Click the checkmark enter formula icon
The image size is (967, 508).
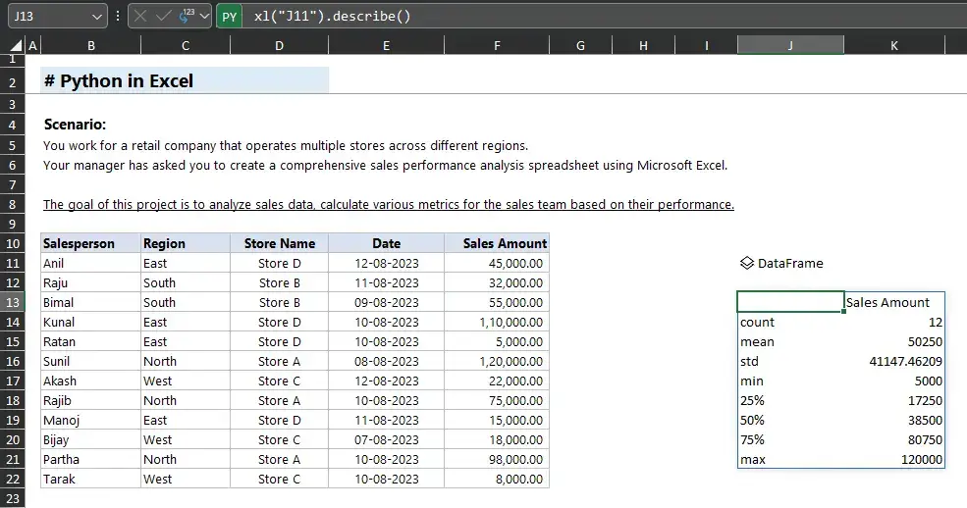click(163, 17)
